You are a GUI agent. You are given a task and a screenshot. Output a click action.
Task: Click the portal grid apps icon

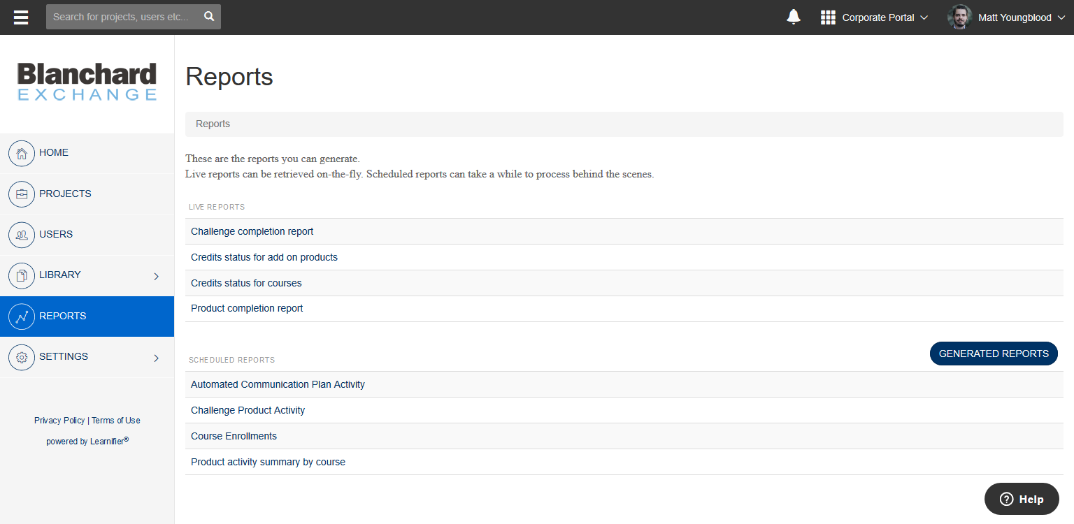click(828, 17)
